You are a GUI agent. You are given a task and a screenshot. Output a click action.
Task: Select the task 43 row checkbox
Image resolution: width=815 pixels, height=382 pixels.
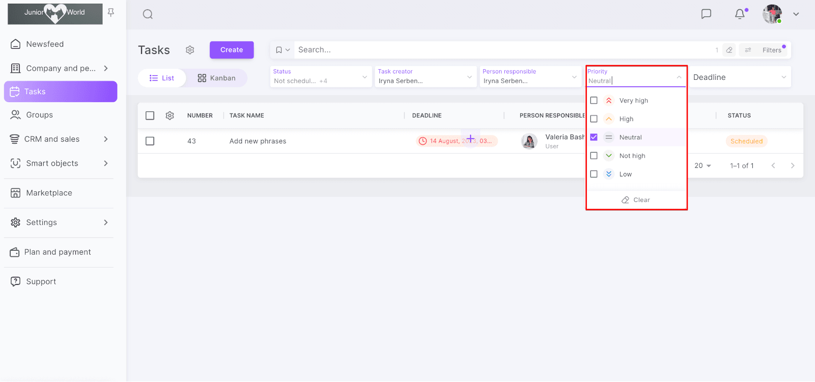[x=150, y=141]
